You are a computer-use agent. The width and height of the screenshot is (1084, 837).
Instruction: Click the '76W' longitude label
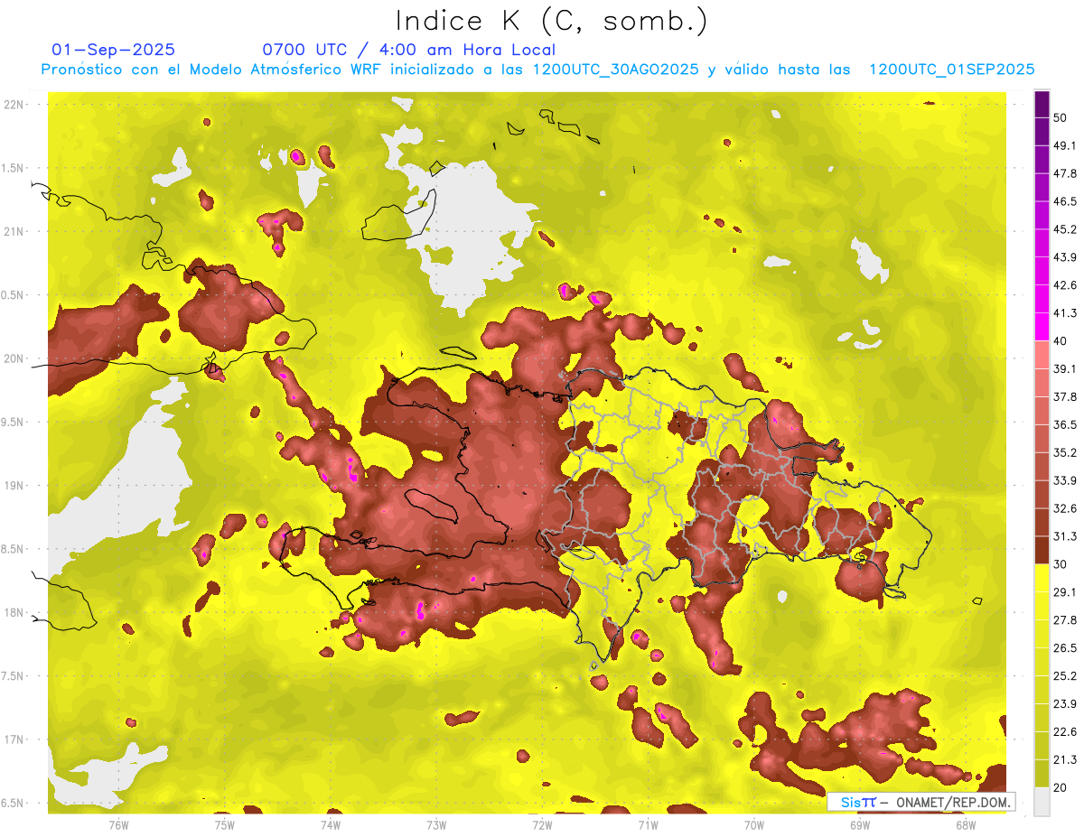(118, 825)
